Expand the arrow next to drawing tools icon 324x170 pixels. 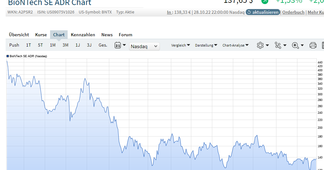click(285, 45)
